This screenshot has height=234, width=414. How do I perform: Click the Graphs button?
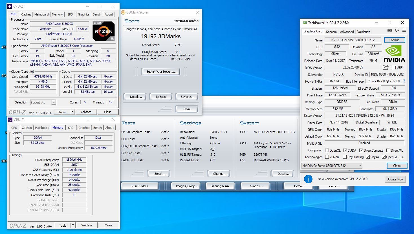pos(256,186)
